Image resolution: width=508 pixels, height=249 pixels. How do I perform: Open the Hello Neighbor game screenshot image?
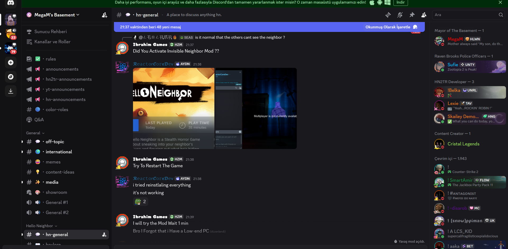click(174, 108)
